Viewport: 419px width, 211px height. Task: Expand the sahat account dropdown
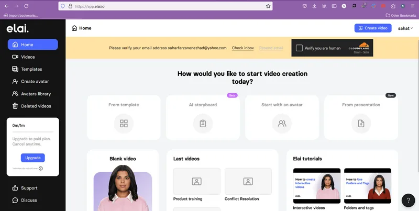point(405,28)
